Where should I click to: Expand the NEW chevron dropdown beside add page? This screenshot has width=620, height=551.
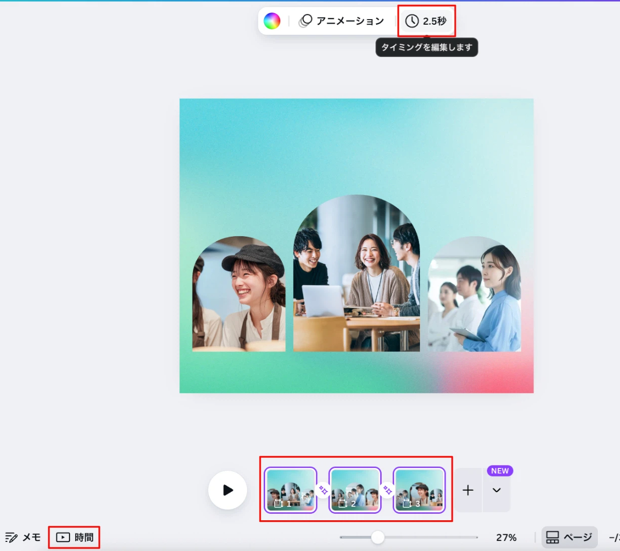pyautogui.click(x=497, y=489)
